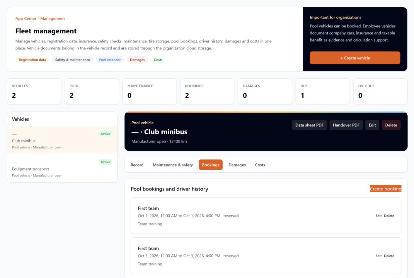This screenshot has height=278, width=414.
Task: Delete the Oct 1 First team booking
Action: (x=389, y=216)
